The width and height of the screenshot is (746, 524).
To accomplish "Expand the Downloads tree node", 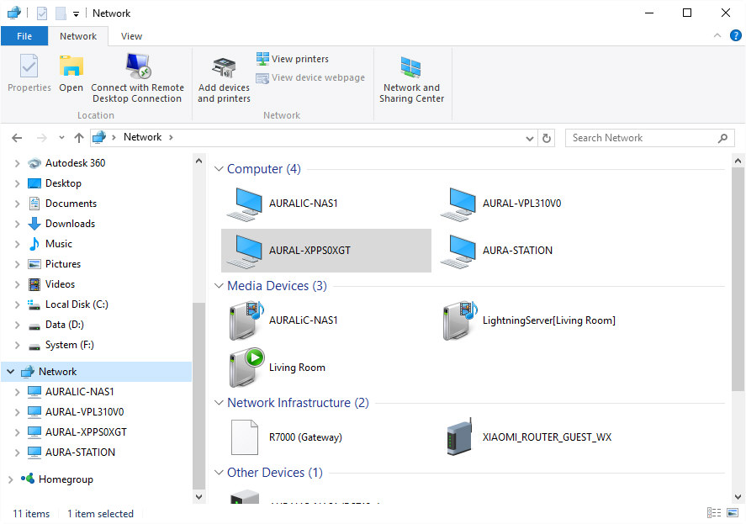I will pyautogui.click(x=17, y=225).
